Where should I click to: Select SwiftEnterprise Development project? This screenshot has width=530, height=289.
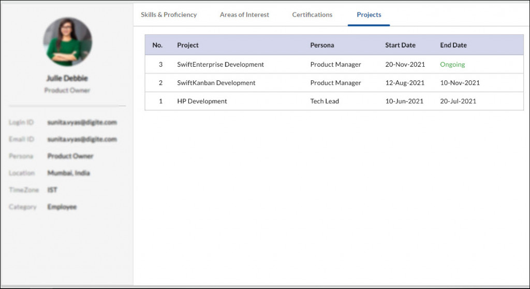(x=220, y=64)
